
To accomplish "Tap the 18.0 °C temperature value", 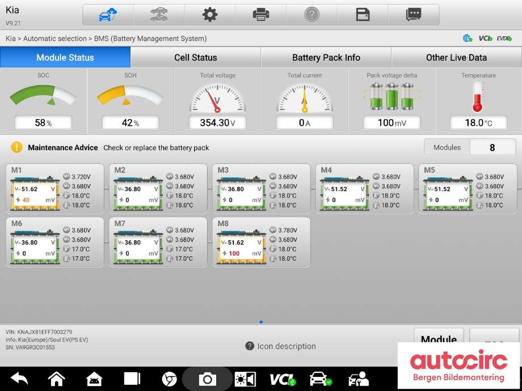I will tap(478, 123).
